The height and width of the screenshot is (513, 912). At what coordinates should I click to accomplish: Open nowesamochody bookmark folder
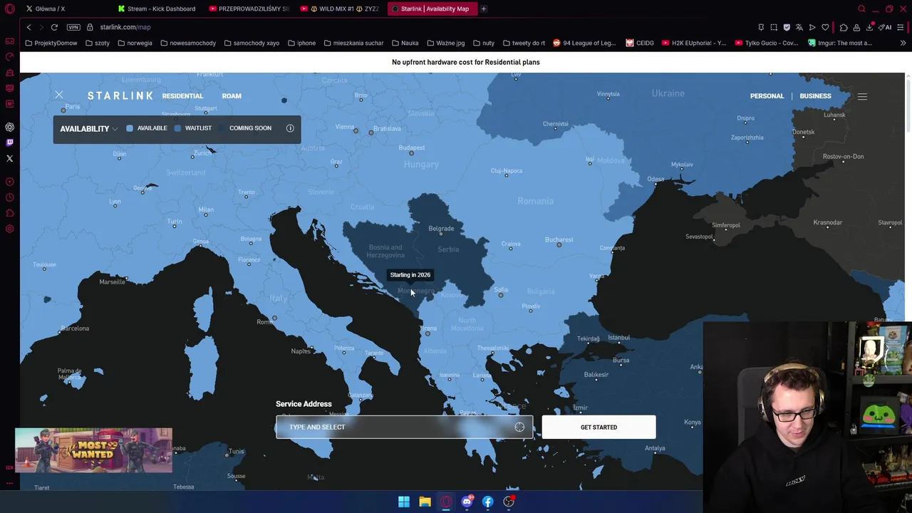(188, 43)
